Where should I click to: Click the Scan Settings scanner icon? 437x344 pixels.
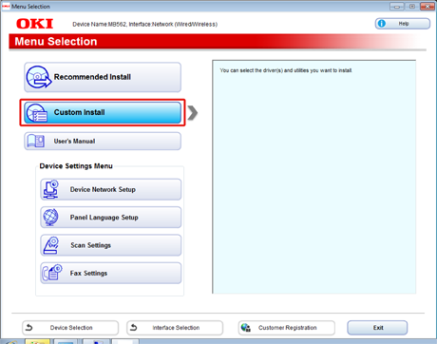pyautogui.click(x=51, y=245)
